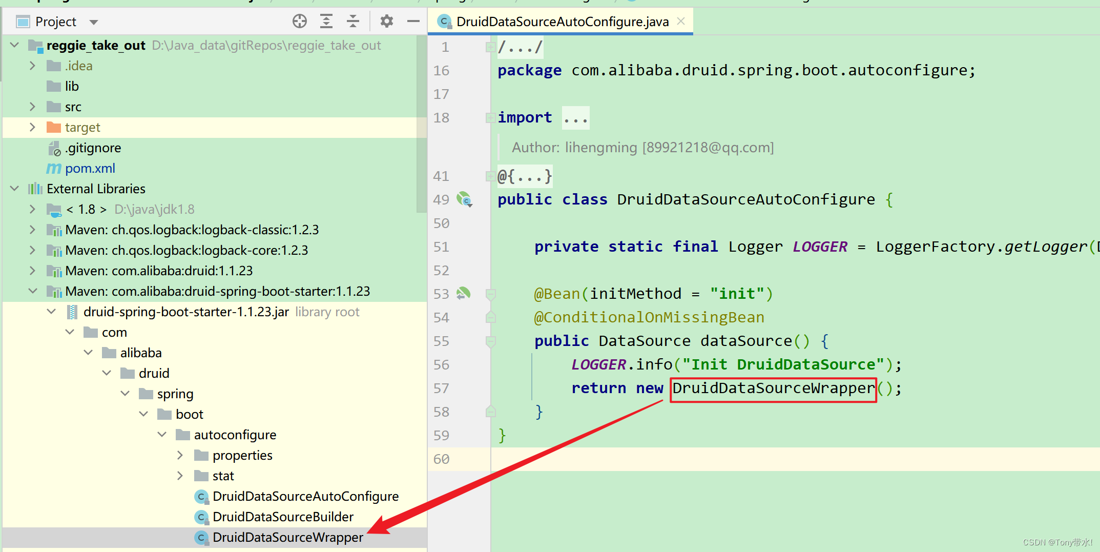Image resolution: width=1100 pixels, height=552 pixels.
Task: Expand the stat package folder
Action: [180, 476]
